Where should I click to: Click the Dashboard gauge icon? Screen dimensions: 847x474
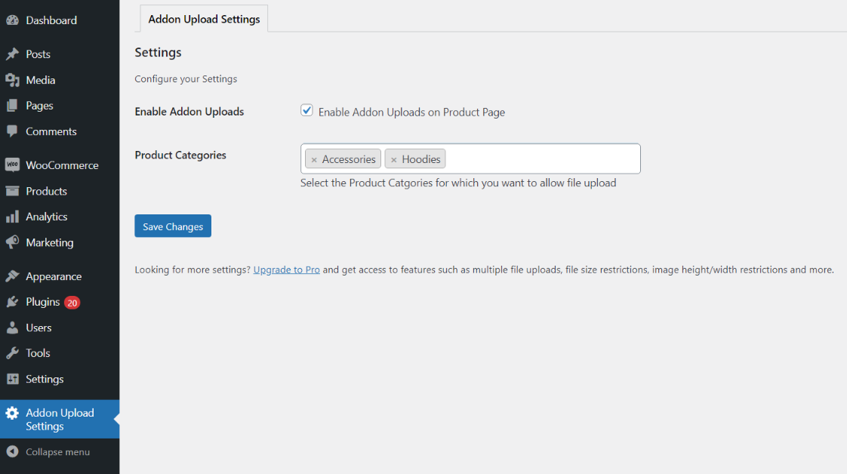click(x=12, y=20)
